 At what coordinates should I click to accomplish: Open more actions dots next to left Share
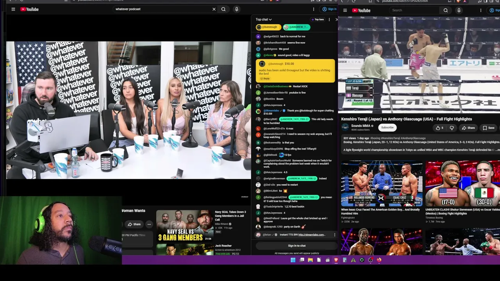coord(149,224)
